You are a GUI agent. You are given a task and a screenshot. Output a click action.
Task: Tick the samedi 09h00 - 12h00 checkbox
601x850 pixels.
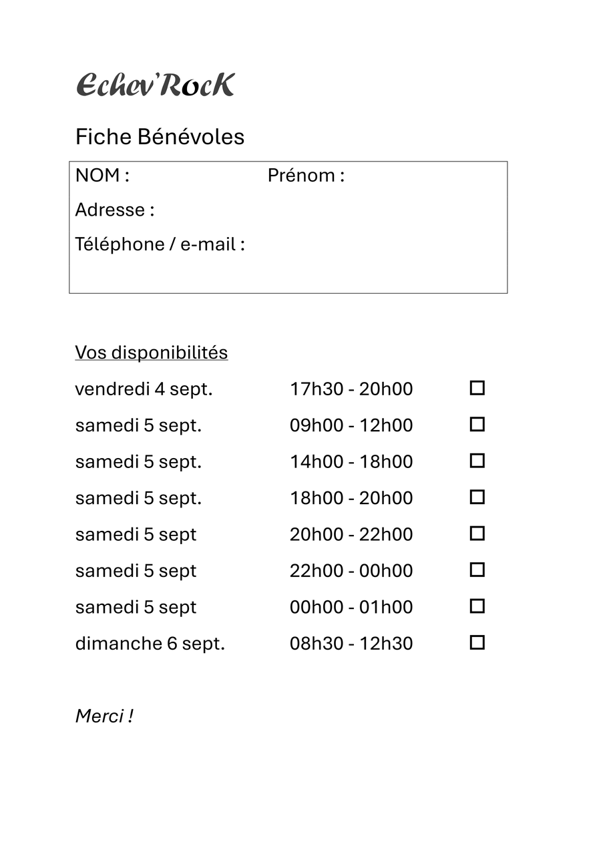[x=477, y=424]
